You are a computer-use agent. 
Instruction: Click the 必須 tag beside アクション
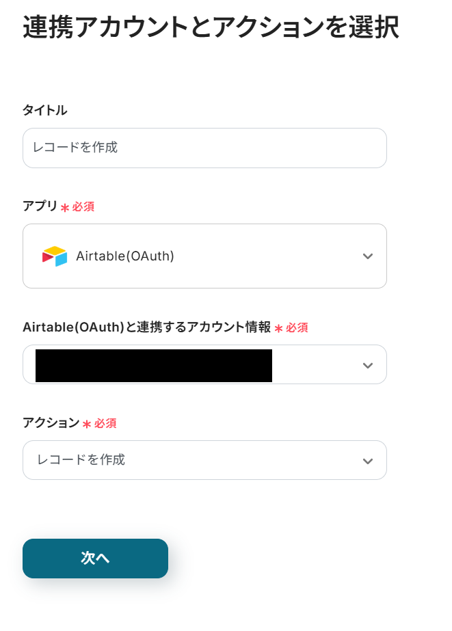tap(105, 424)
